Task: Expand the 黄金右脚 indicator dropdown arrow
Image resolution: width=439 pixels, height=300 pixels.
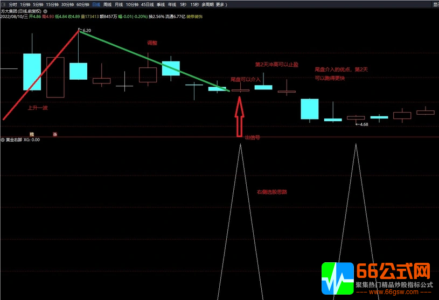Action: coord(3,140)
